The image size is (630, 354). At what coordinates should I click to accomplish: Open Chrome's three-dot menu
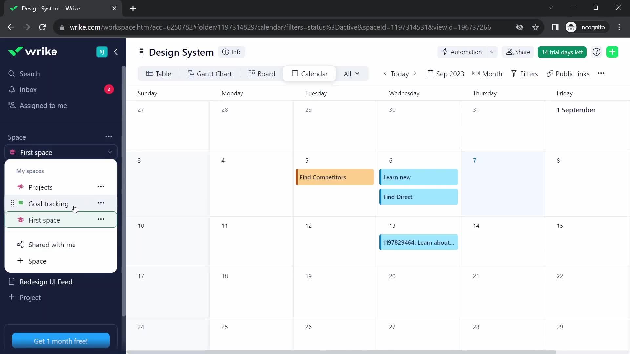coord(619,27)
